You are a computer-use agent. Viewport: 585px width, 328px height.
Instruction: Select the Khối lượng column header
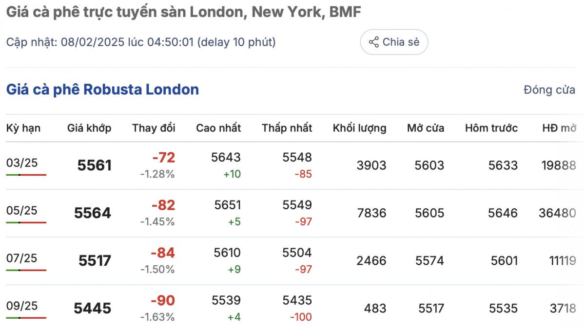(x=359, y=128)
